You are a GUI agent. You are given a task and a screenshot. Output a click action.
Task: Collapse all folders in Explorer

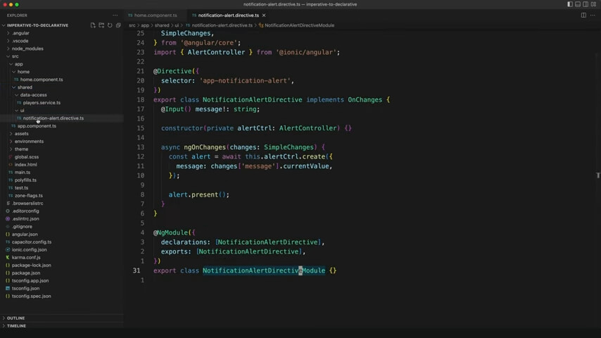[x=118, y=25]
